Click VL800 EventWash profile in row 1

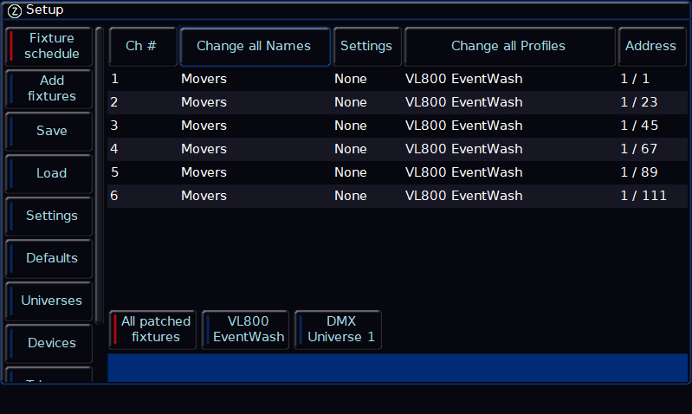pos(464,79)
